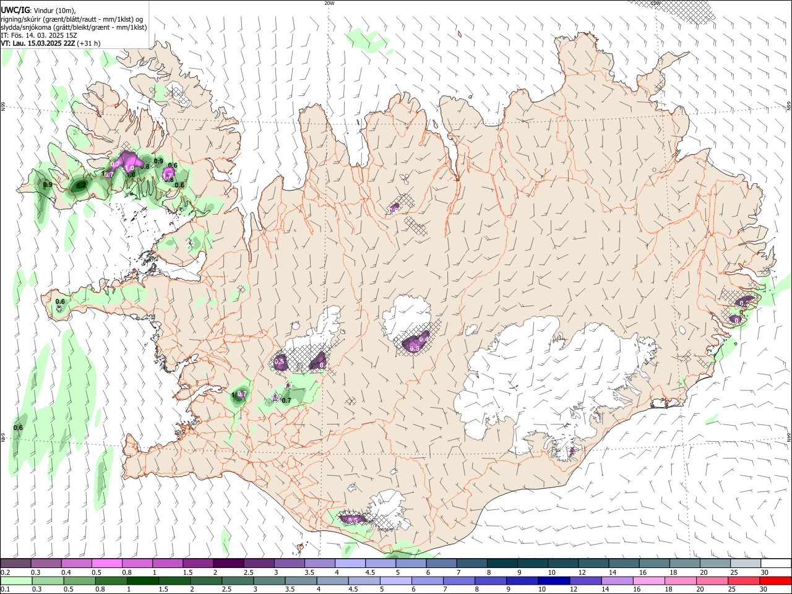This screenshot has height=594, width=792.
Task: Click the 0.4 value on the central glacier
Action: click(424, 338)
